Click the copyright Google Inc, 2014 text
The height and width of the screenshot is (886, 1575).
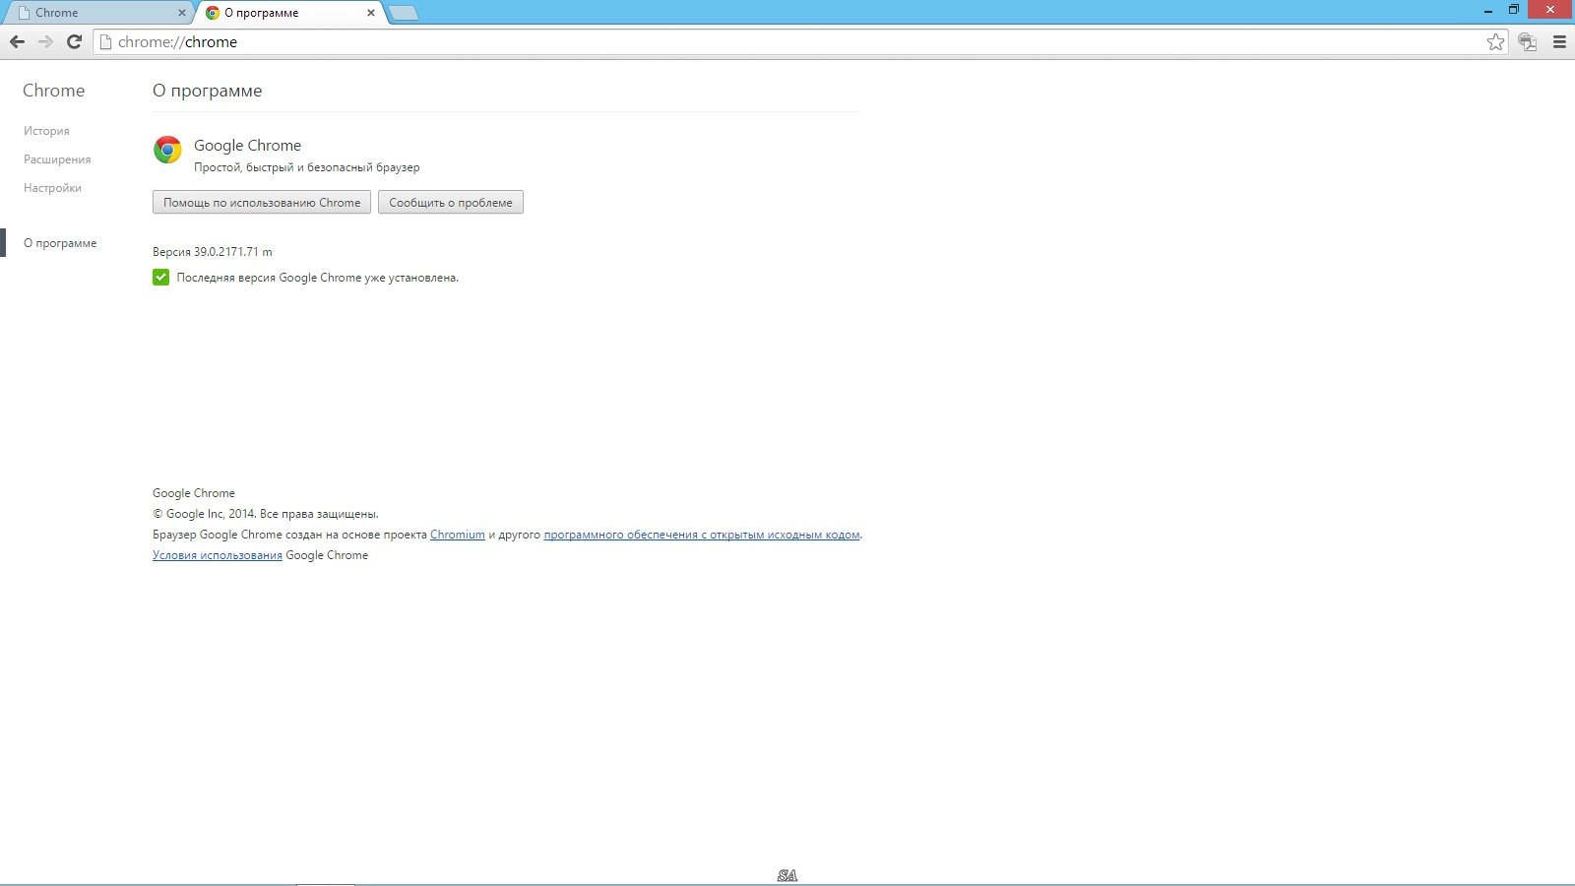tap(266, 514)
